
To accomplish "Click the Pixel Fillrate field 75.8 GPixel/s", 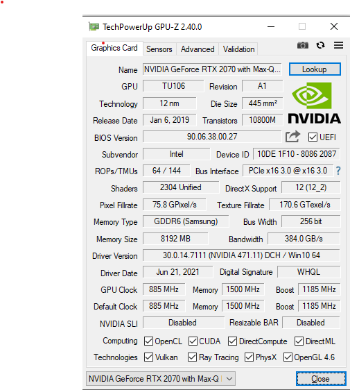I will click(x=175, y=205).
